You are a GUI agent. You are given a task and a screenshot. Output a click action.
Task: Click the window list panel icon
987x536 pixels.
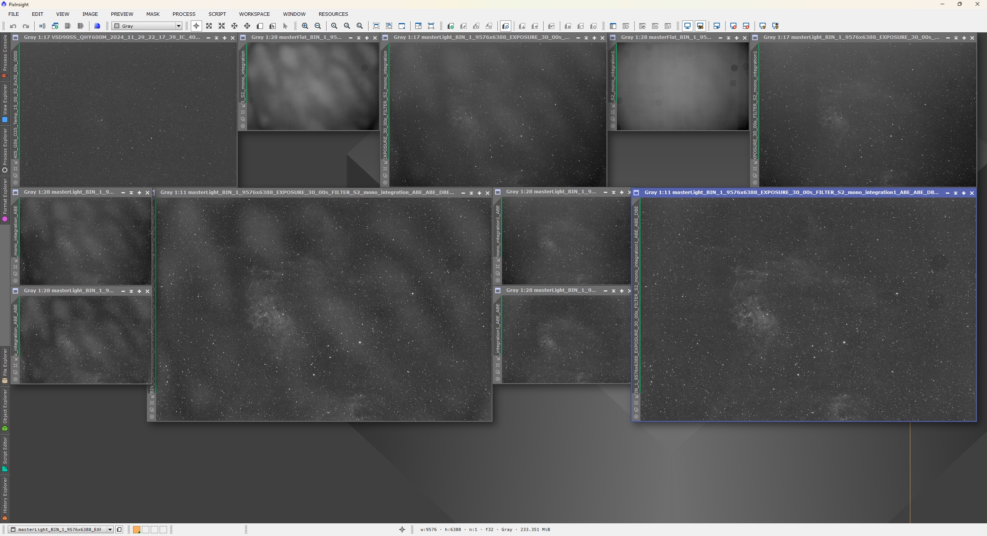(x=613, y=26)
